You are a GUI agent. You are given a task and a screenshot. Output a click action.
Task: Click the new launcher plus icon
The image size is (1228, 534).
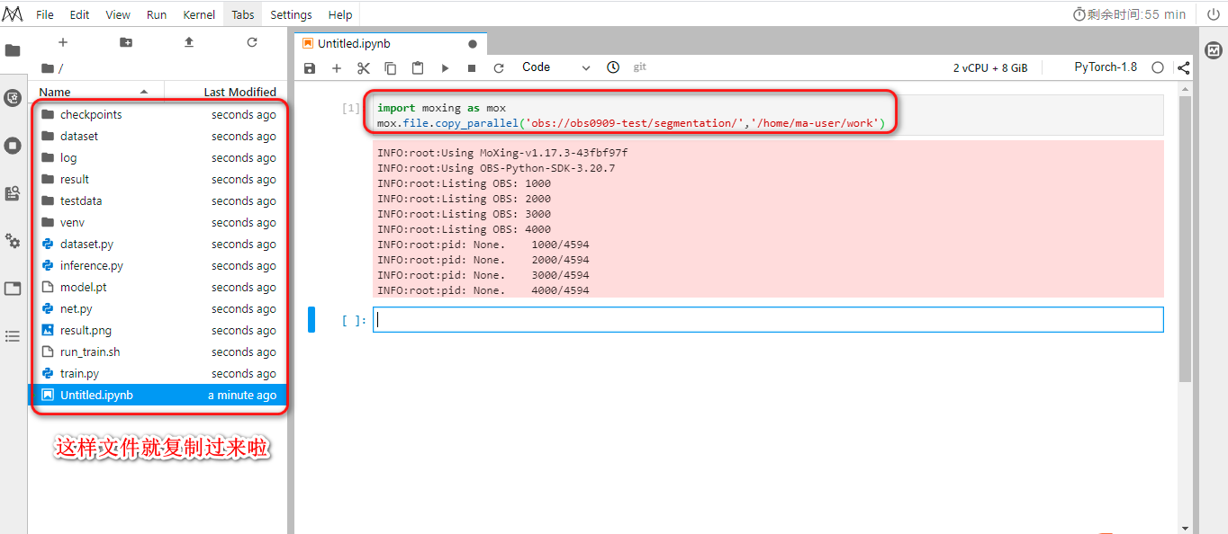(63, 42)
